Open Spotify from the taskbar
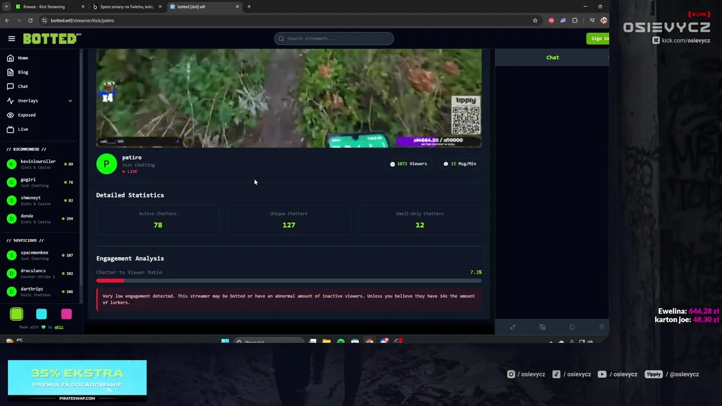This screenshot has width=722, height=406. point(341,341)
